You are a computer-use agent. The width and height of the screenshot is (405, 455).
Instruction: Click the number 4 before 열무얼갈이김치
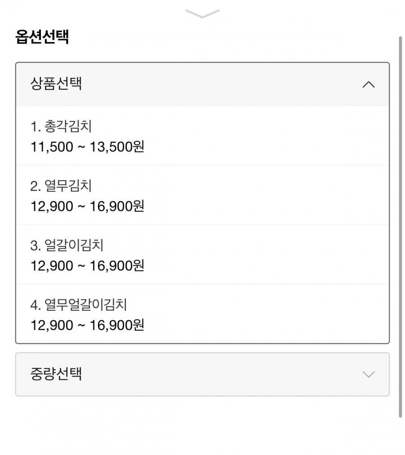tap(34, 305)
